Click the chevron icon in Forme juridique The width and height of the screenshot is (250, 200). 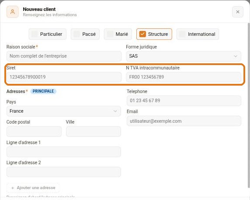235,56
